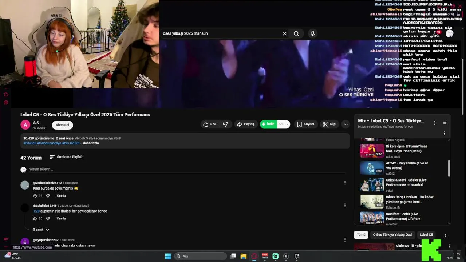Open the second playlist options menu
The image size is (466, 262).
click(x=445, y=133)
